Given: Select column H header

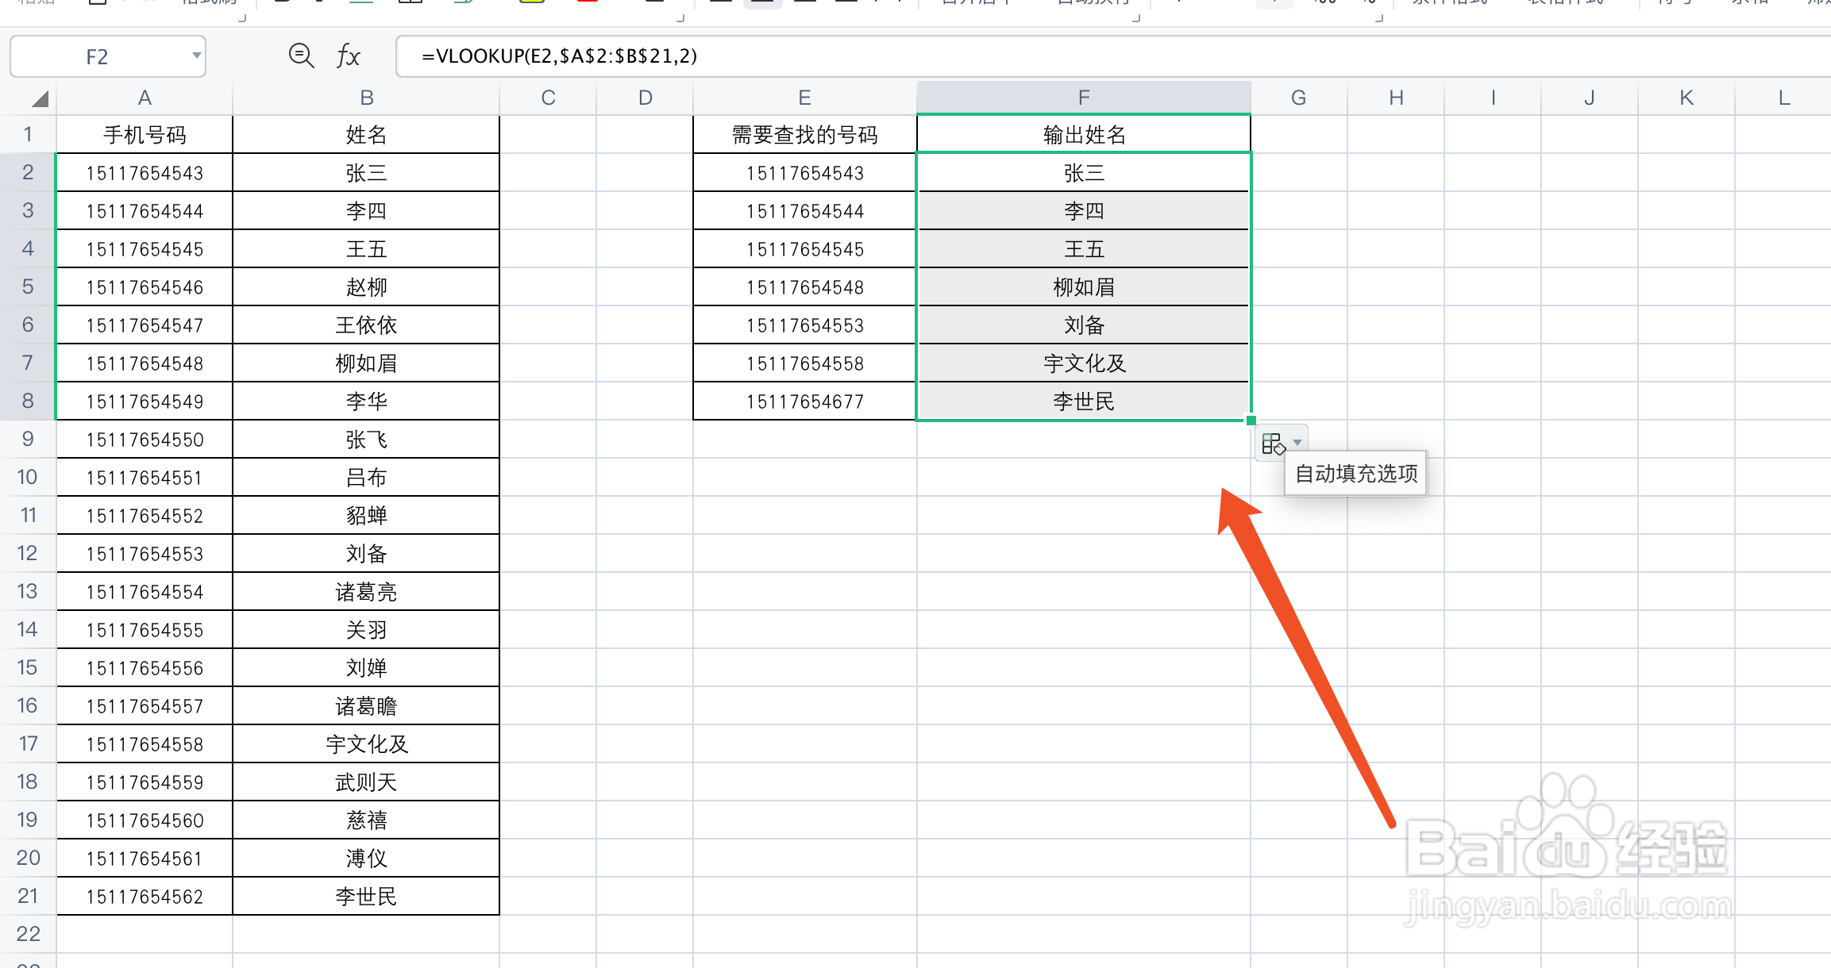Looking at the screenshot, I should [1396, 98].
